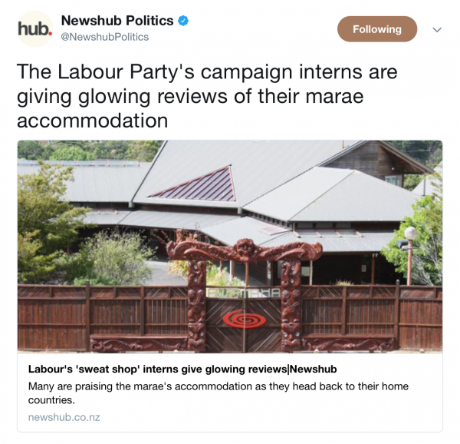Follow the newshub.co.nz domain link
460x444 pixels.
[x=64, y=417]
